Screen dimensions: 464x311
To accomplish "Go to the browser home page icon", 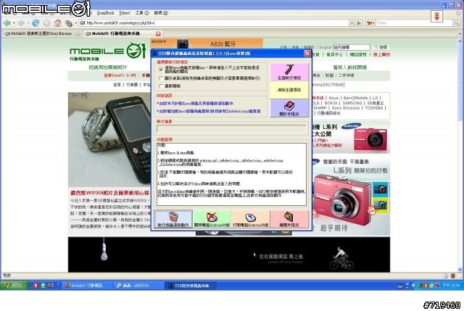I will [58, 22].
